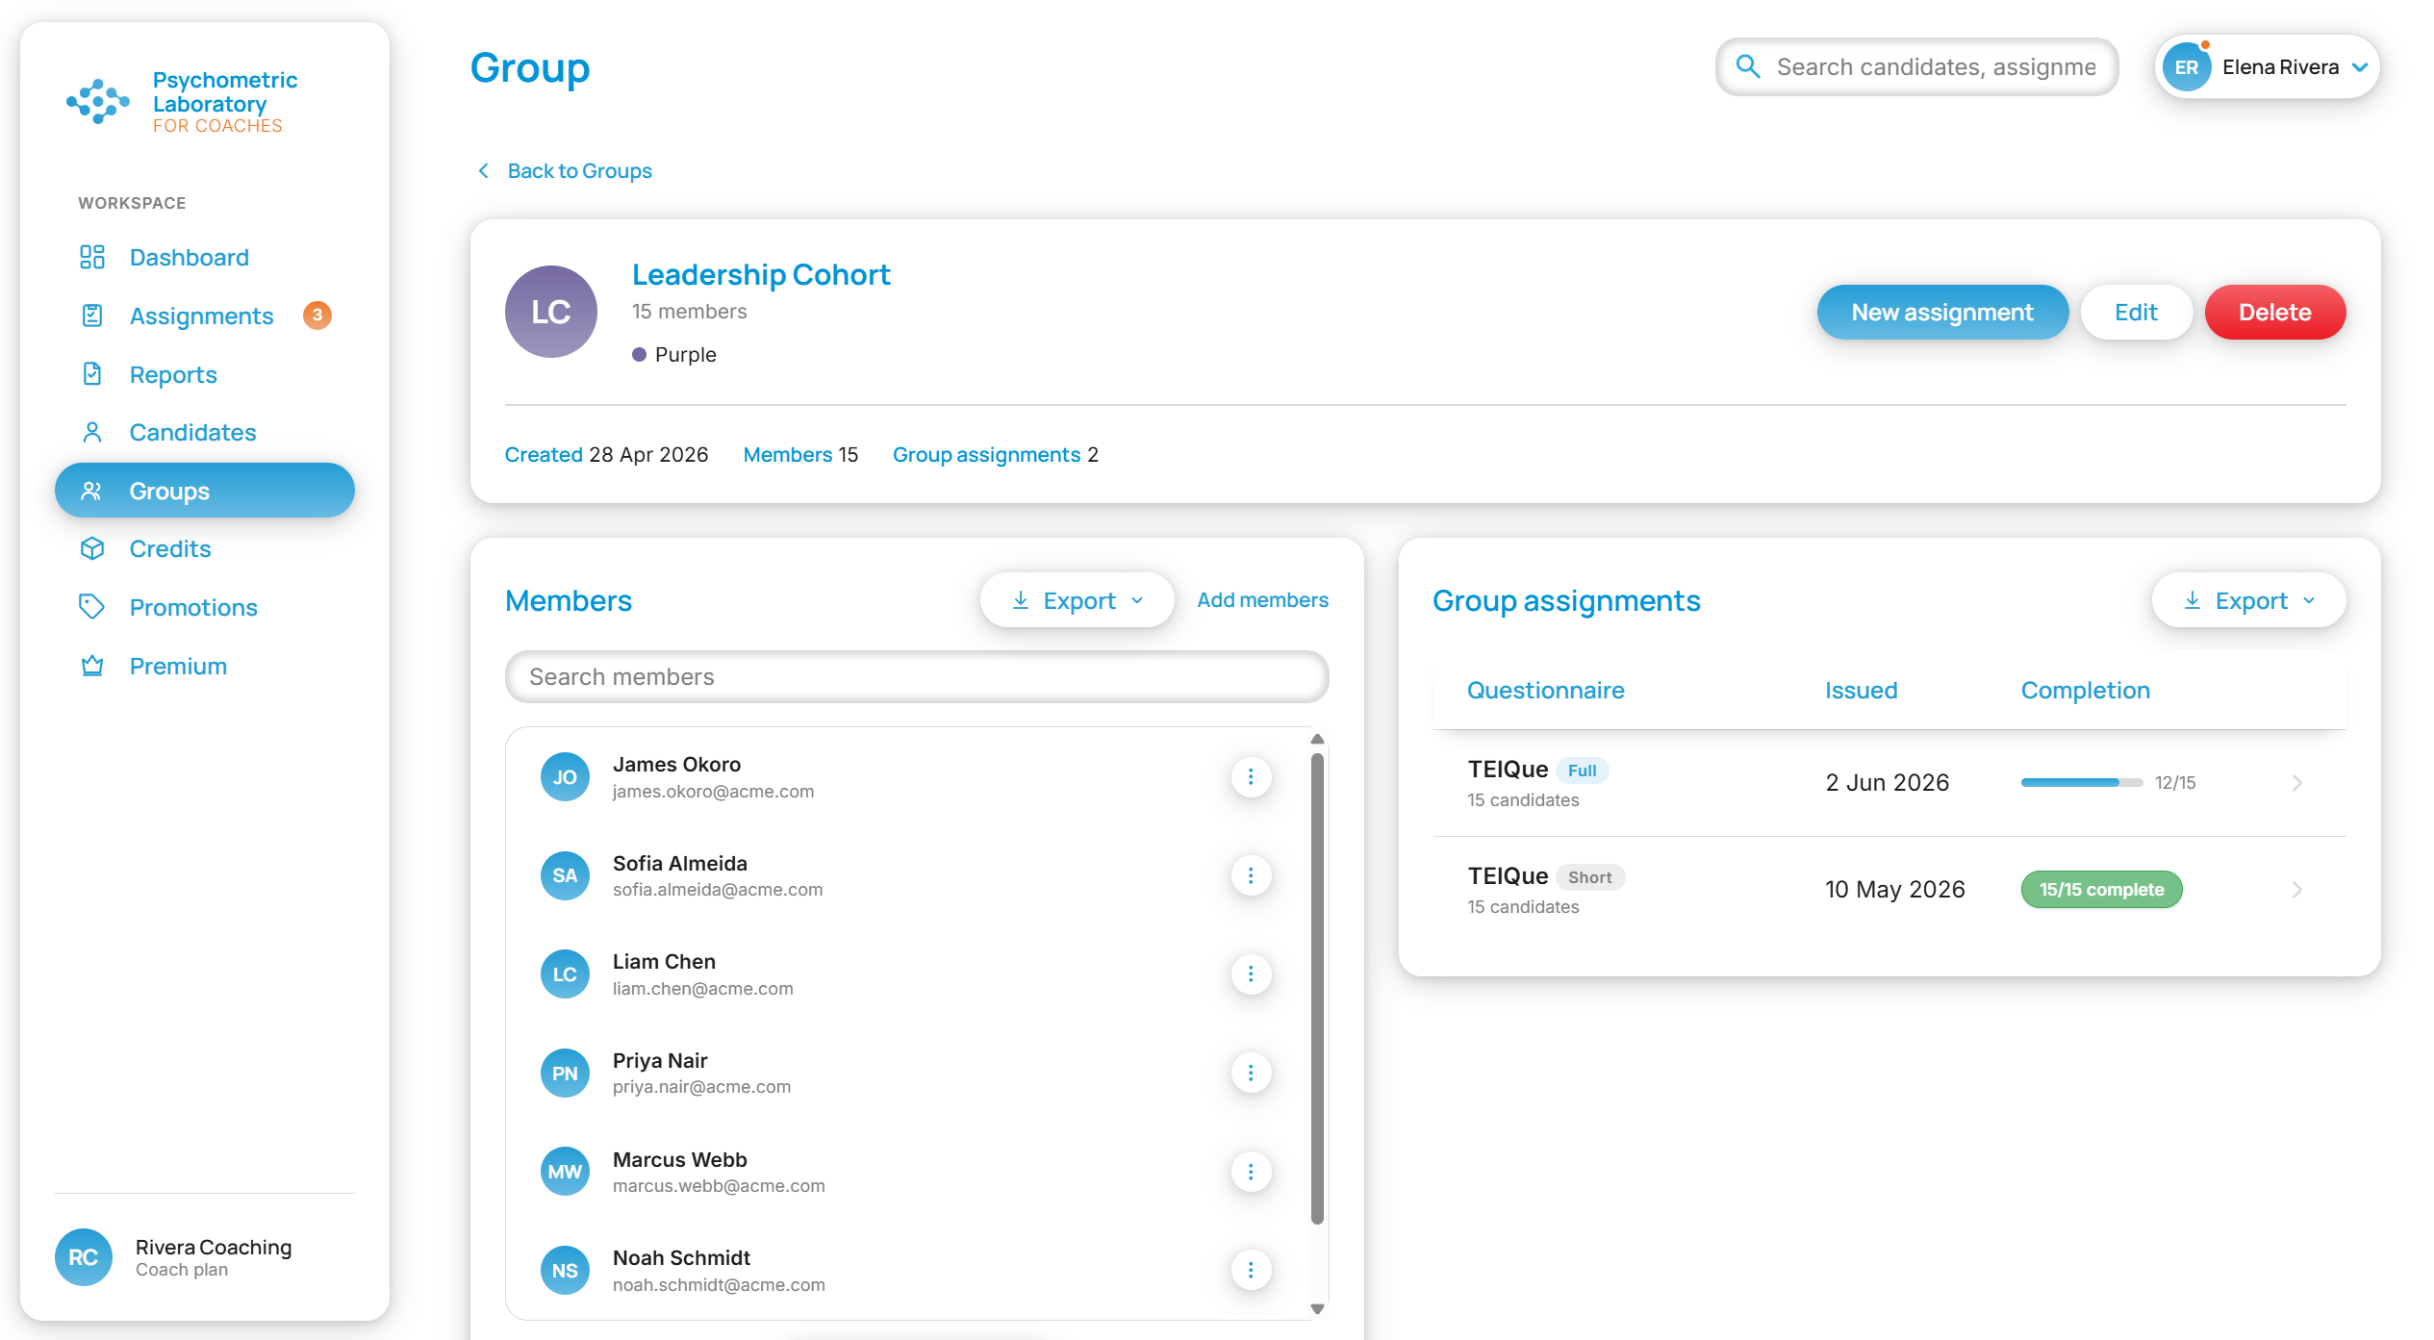
Task: Open options menu for James Okoro
Action: point(1251,776)
